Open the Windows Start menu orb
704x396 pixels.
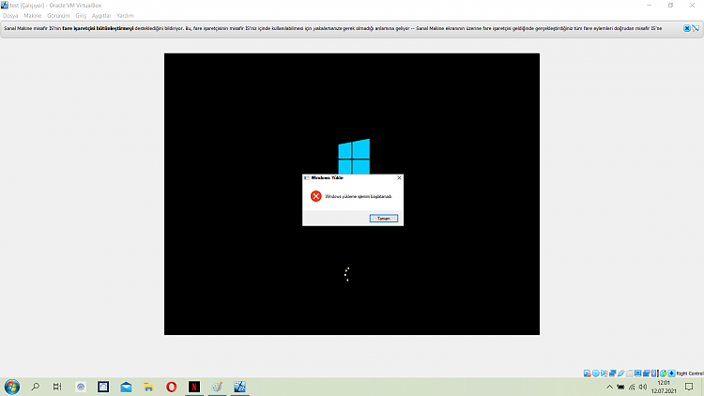pos(12,387)
